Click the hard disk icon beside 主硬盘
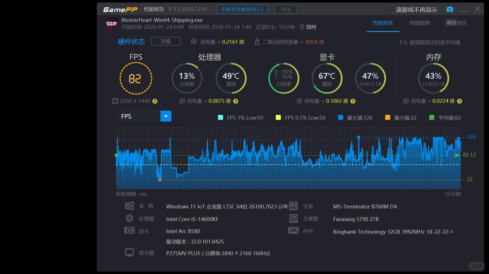The image size is (489, 274). click(293, 218)
